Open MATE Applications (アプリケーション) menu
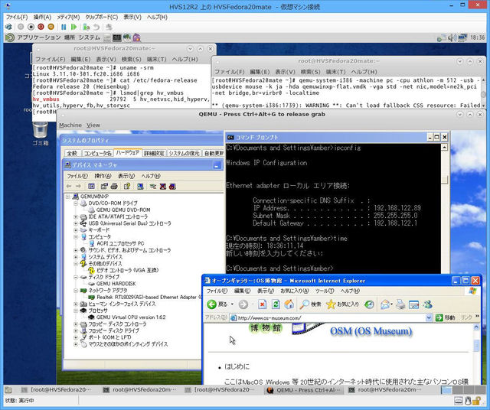490x410 pixels. pos(39,37)
